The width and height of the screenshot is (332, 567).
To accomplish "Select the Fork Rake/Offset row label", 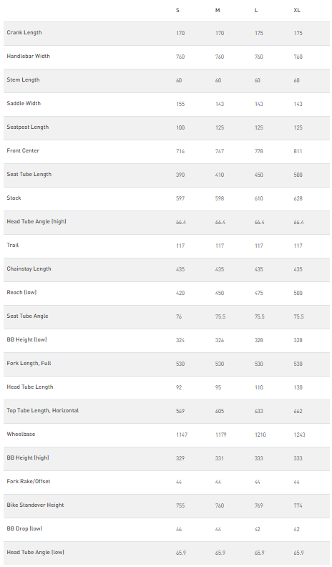I will pos(29,481).
